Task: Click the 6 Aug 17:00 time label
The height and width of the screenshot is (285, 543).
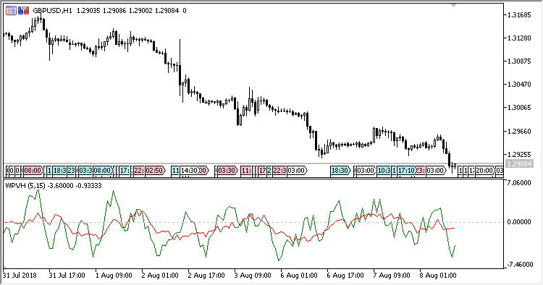Action: coord(345,276)
